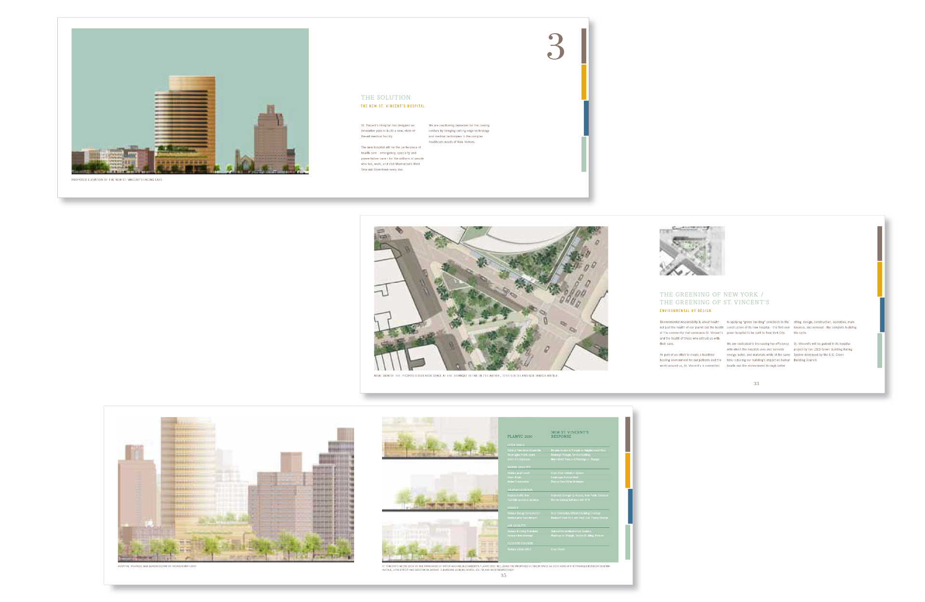The height and width of the screenshot is (602, 925).
Task: Open the large aerial view of the triangle park
Action: point(491,298)
